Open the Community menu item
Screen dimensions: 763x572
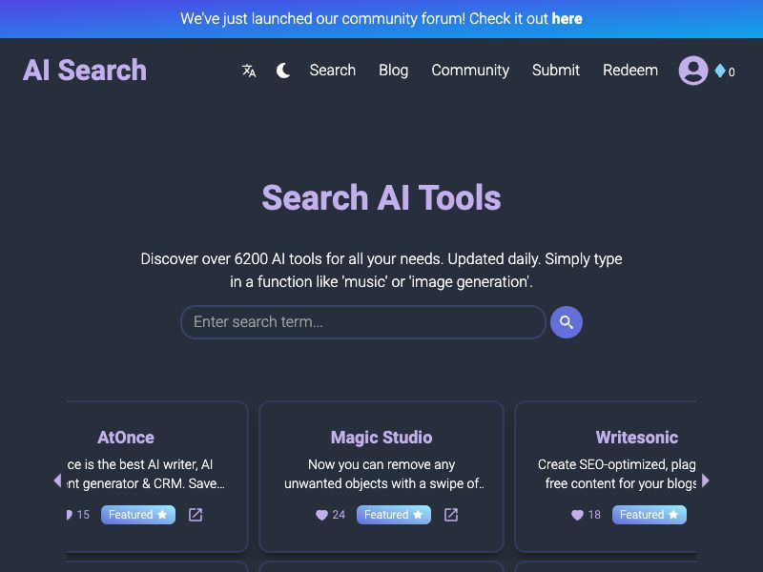(x=470, y=70)
